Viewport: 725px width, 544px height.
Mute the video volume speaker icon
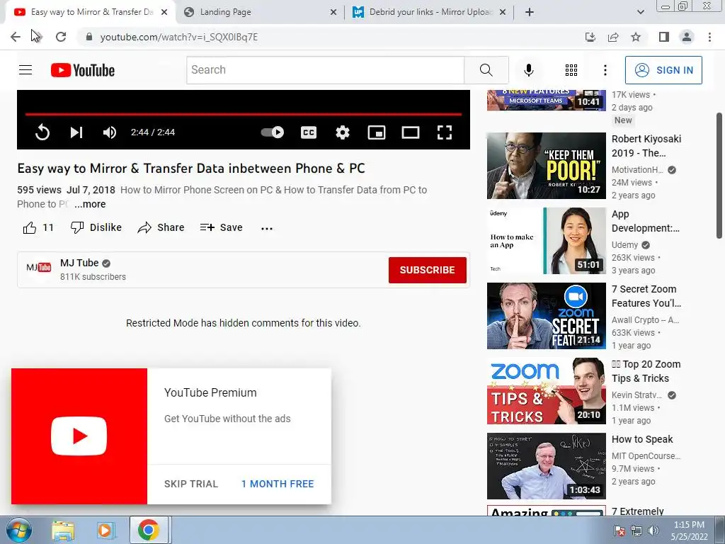pyautogui.click(x=110, y=132)
